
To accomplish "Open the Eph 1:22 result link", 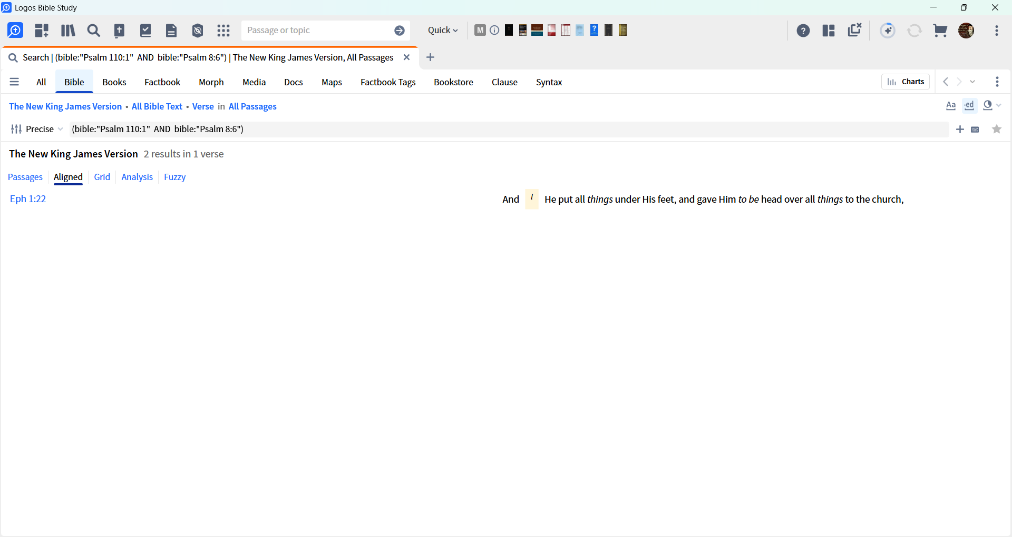I will click(28, 199).
